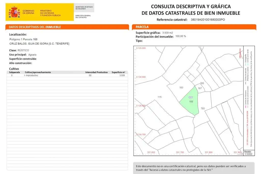The image size is (261, 174).
Task: Select 'MINISTERIO DE HACIENDA Y FUNCIÓN PÚBLICA' text
Action: [50, 13]
